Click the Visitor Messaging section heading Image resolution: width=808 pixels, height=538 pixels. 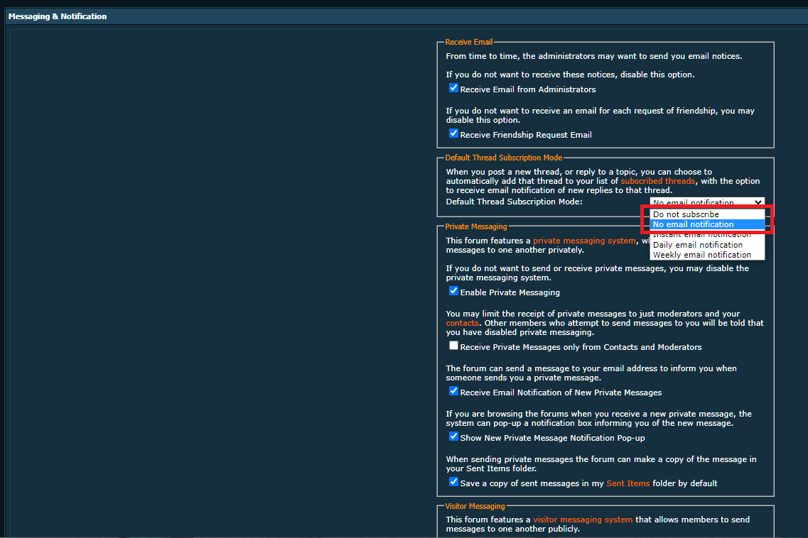pyautogui.click(x=475, y=506)
